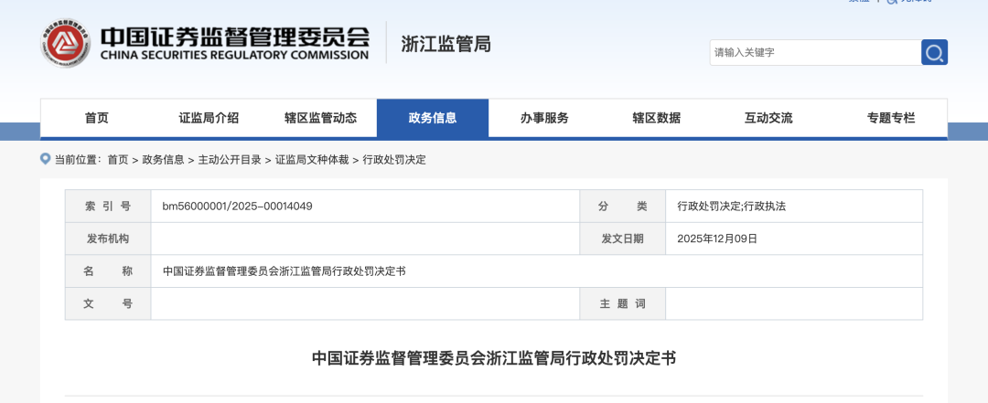Click the 浙江监管局 header title

click(446, 44)
